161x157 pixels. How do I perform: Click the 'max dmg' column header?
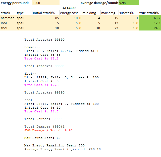[x=110, y=13]
